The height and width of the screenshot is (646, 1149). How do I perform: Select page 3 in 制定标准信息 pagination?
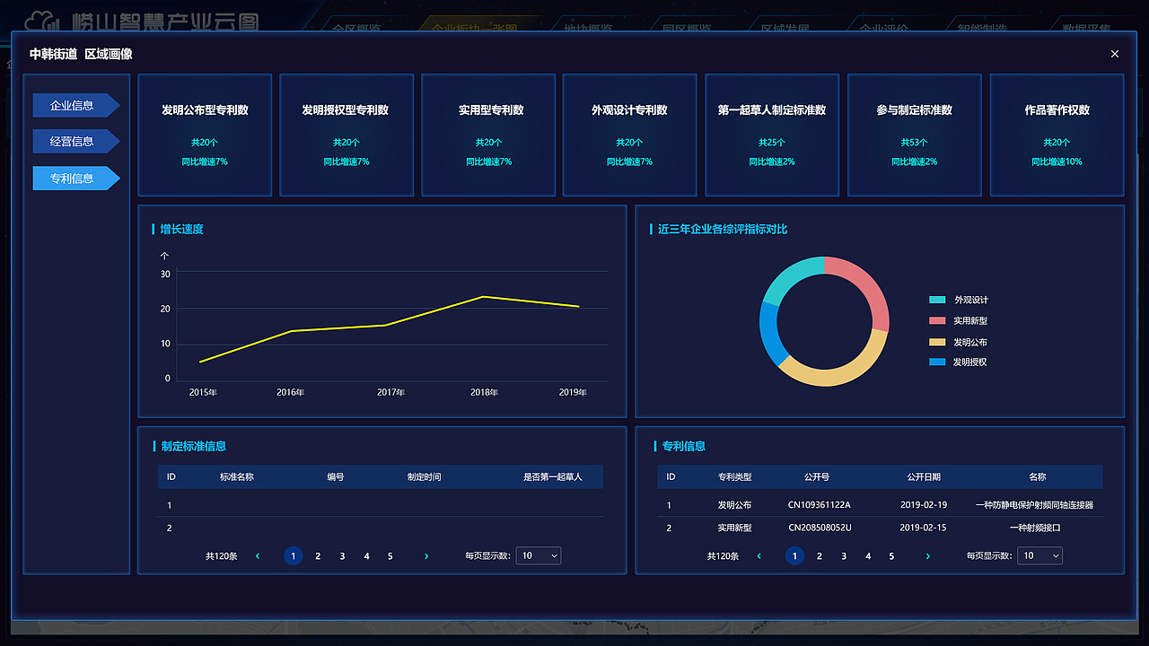[x=342, y=556]
